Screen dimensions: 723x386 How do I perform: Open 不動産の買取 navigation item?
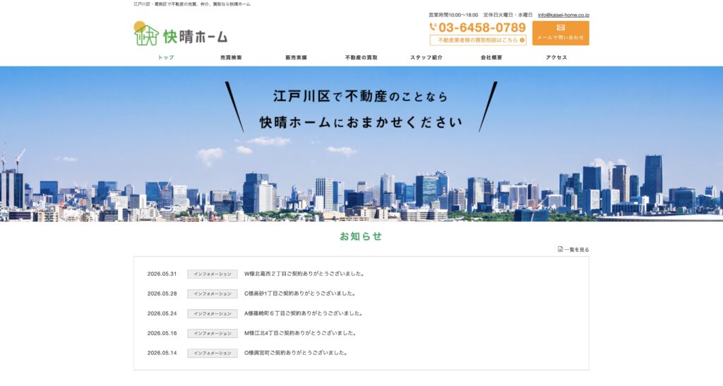pos(361,58)
